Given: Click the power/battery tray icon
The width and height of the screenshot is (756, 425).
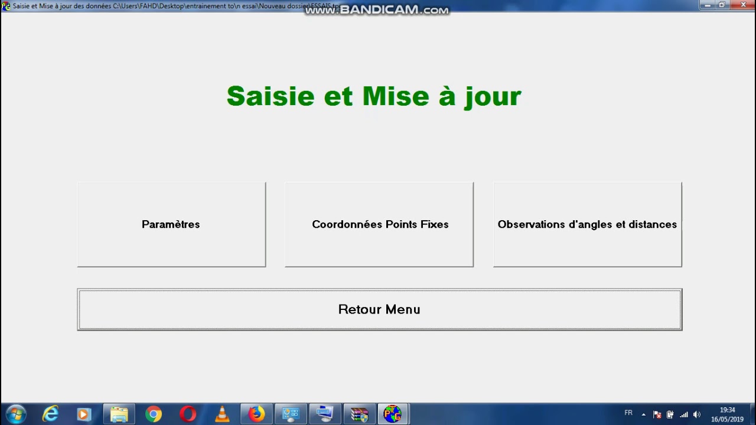Looking at the screenshot, I should click(x=670, y=414).
